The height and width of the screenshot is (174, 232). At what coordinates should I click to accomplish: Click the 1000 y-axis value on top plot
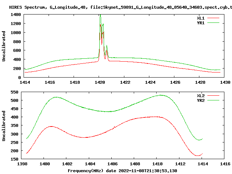point(16,33)
